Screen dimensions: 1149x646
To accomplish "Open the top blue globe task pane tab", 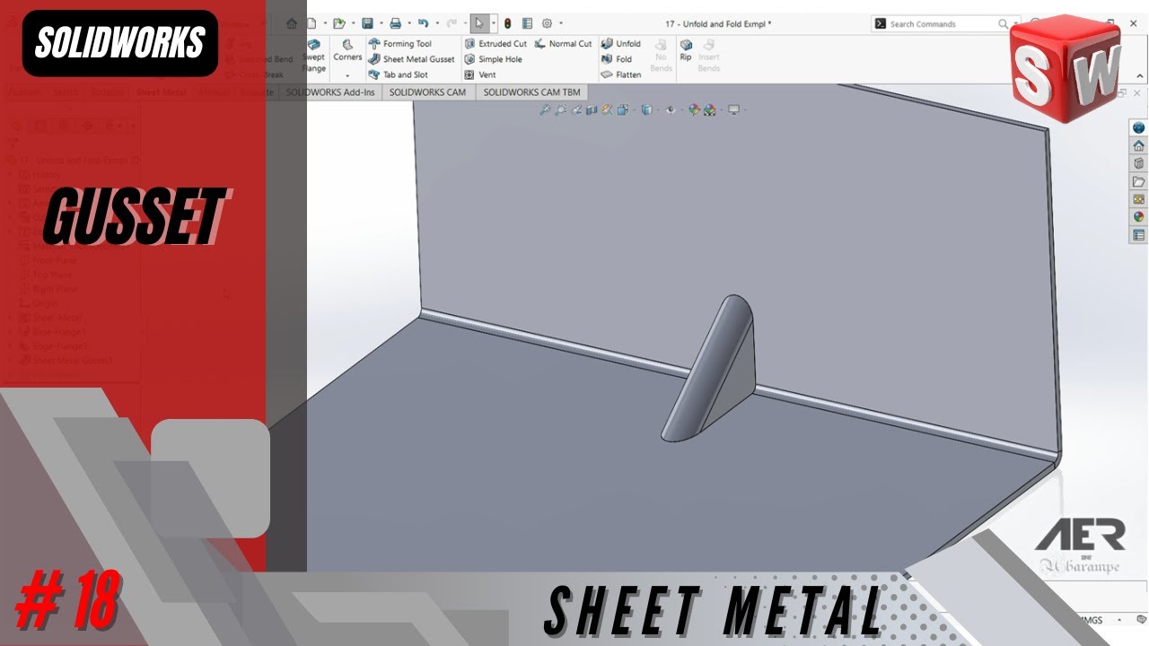I will point(1138,127).
